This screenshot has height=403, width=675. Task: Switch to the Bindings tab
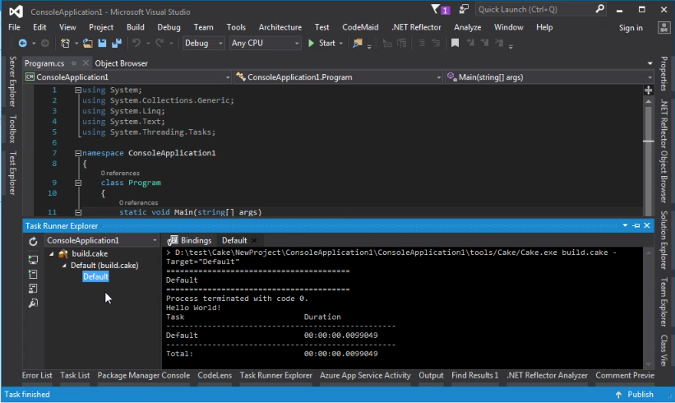(x=190, y=240)
